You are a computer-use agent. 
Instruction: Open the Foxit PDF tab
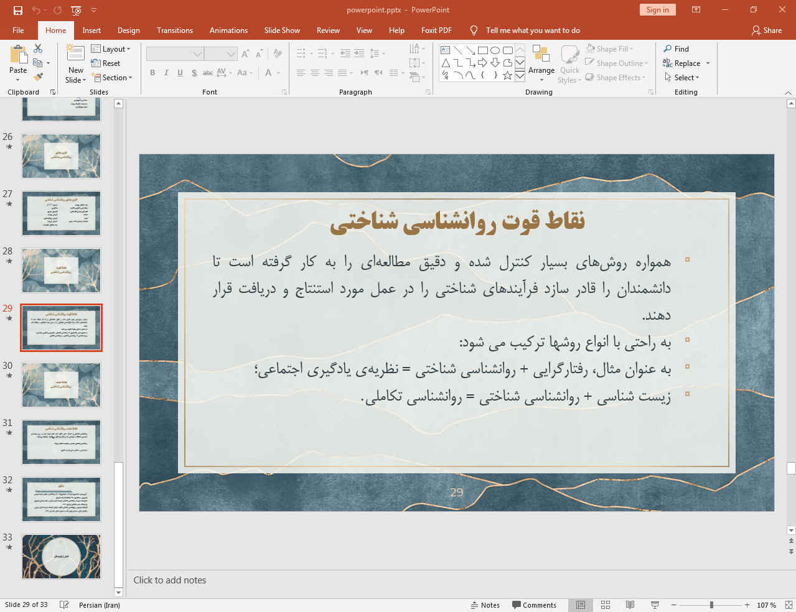[436, 30]
